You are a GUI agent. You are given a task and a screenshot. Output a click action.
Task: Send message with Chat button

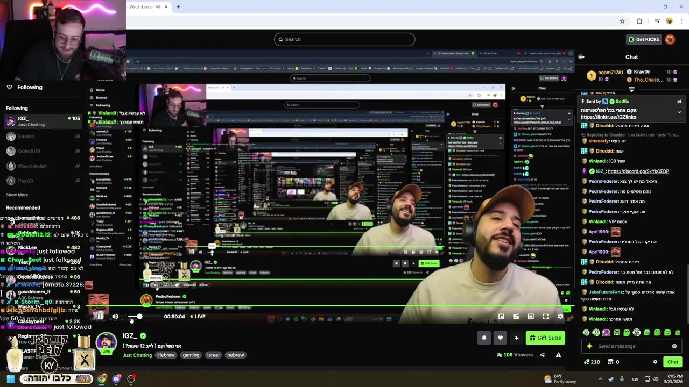(x=672, y=362)
